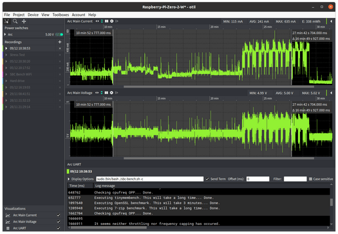338x234 pixels.
Task: Toggle the Send Term checkbox
Action: point(207,179)
